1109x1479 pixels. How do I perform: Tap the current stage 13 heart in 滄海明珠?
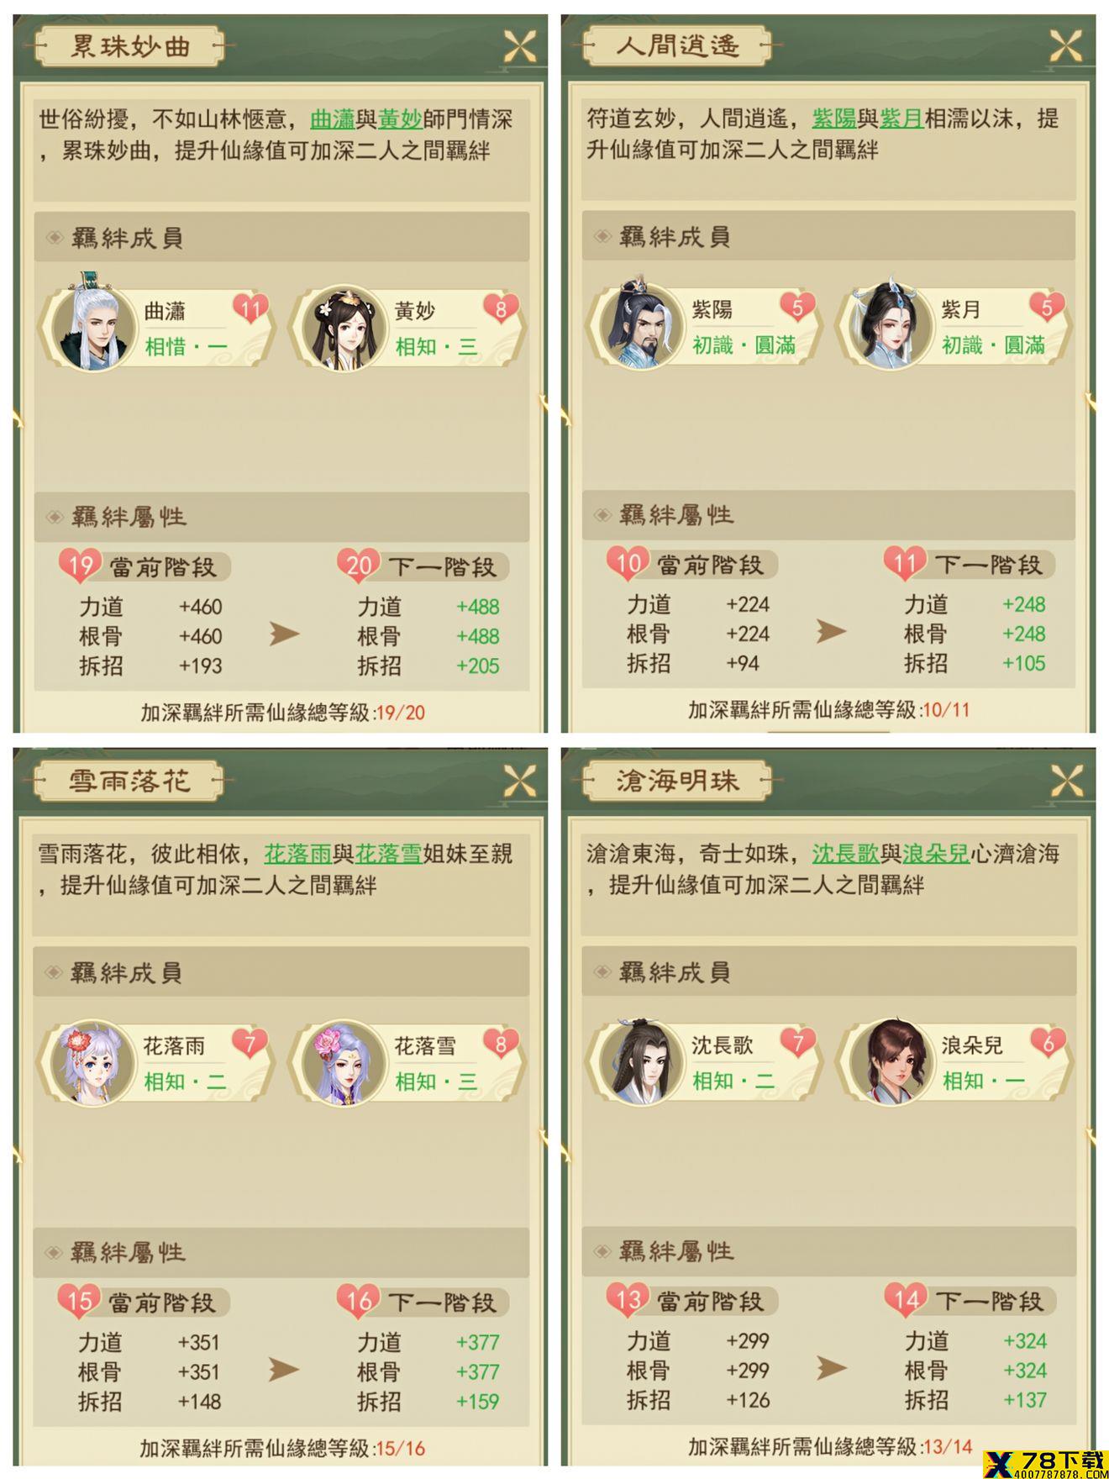[628, 1300]
